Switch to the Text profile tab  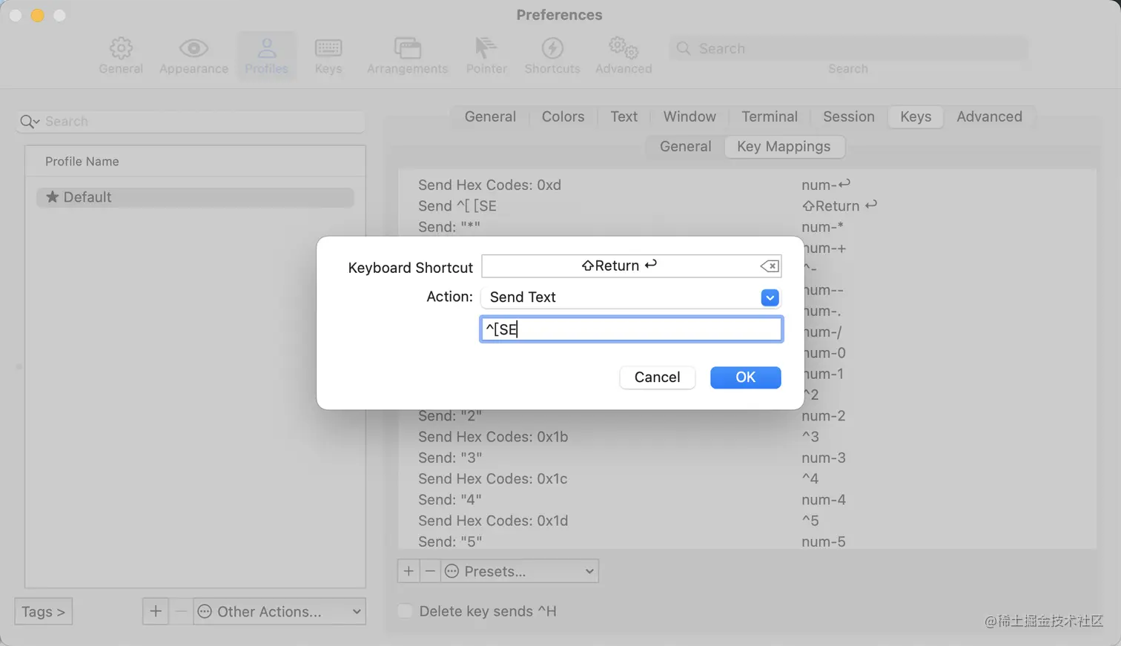tap(624, 116)
